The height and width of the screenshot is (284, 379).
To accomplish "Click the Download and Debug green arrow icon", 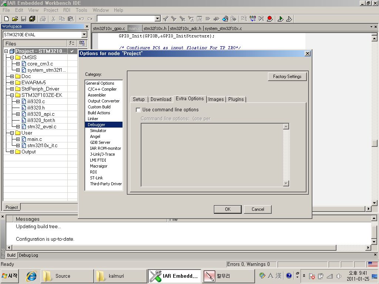I will 281,18.
